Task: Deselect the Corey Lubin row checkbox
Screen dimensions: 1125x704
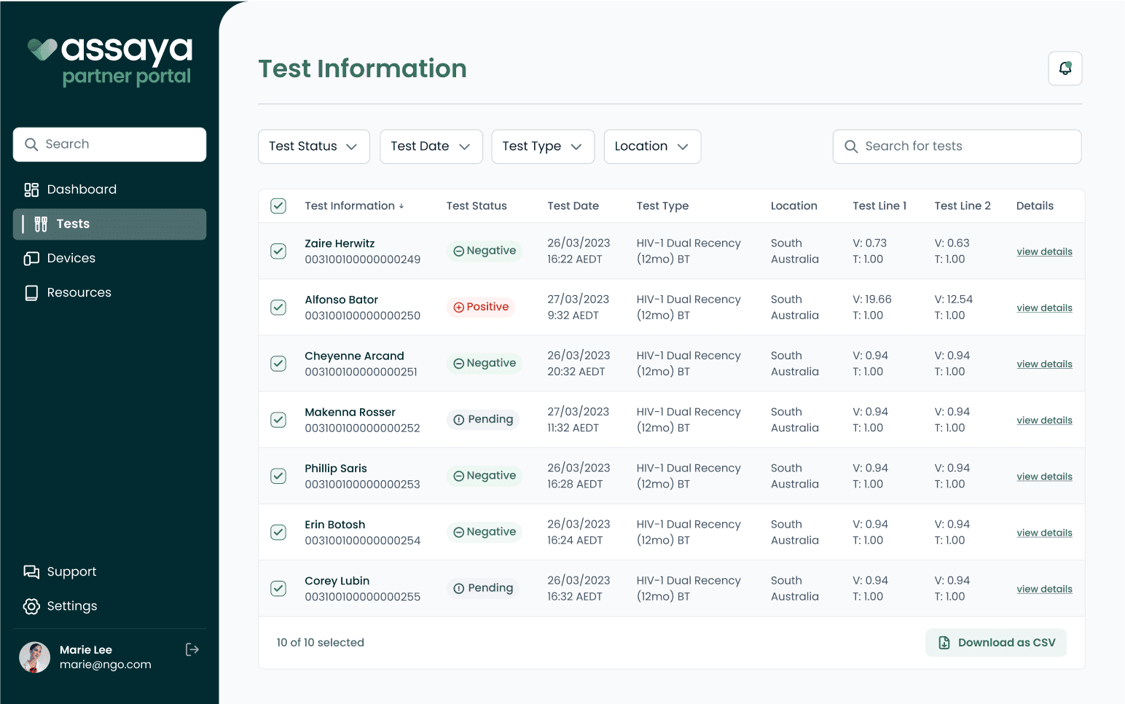Action: pyautogui.click(x=278, y=588)
